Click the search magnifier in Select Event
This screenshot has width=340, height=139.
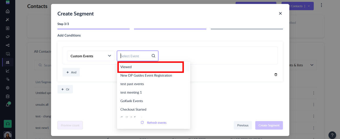click(153, 56)
